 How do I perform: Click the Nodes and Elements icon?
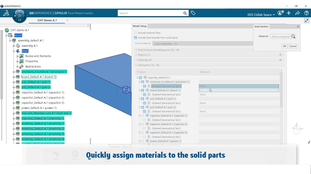(21, 56)
